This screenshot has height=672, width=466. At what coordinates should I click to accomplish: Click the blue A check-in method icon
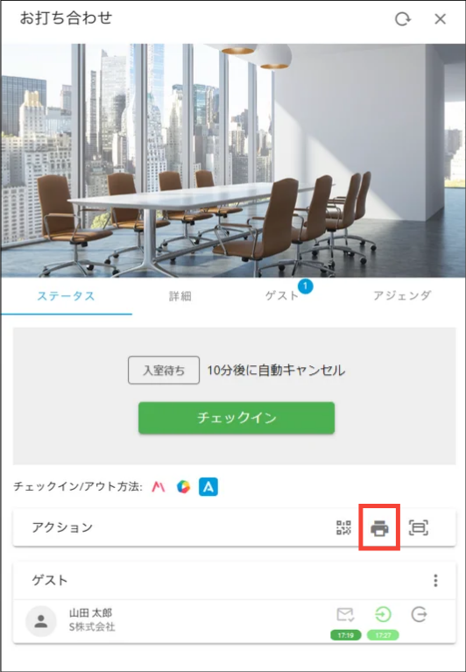point(208,487)
